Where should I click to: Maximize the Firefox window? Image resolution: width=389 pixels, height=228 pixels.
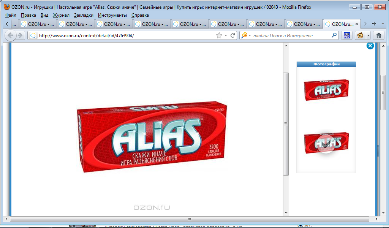367,7
